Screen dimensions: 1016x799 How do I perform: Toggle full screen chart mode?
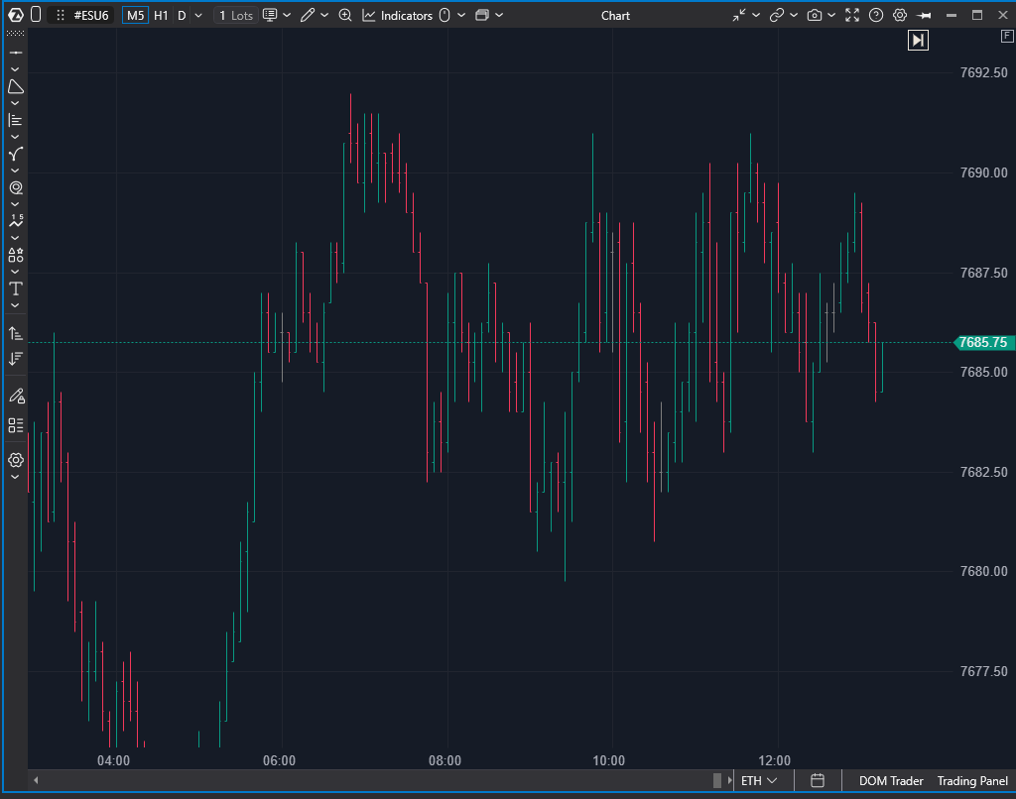pyautogui.click(x=852, y=15)
